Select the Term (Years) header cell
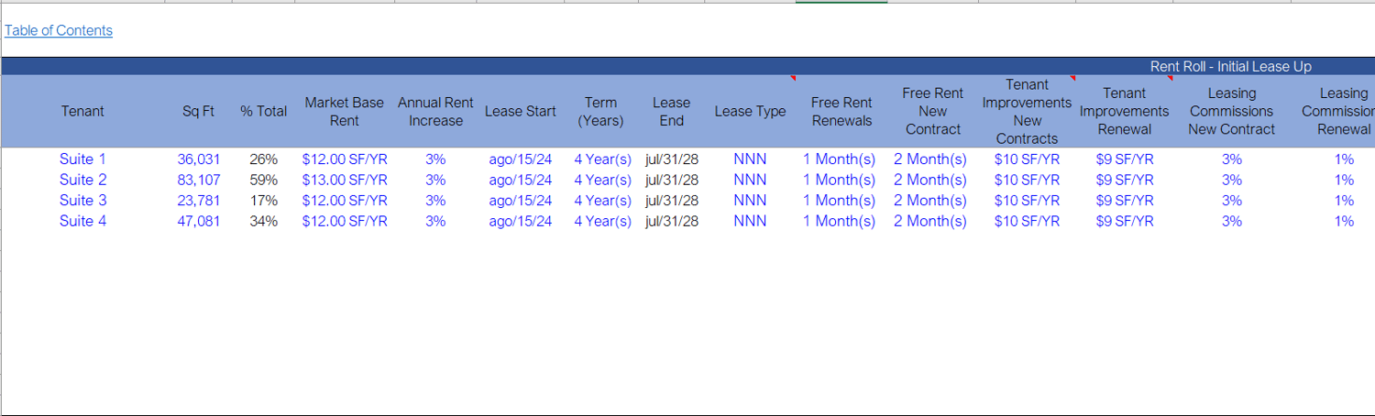 tap(600, 112)
